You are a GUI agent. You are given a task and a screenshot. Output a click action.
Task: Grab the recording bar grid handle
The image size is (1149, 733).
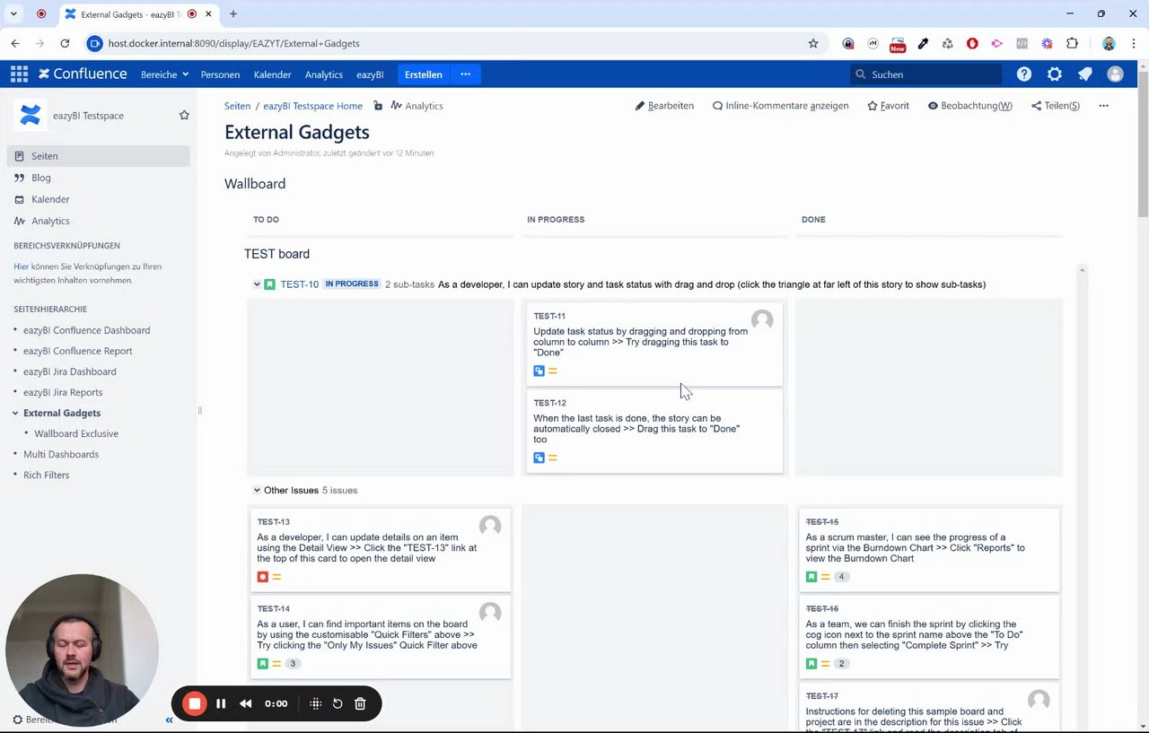pyautogui.click(x=315, y=703)
